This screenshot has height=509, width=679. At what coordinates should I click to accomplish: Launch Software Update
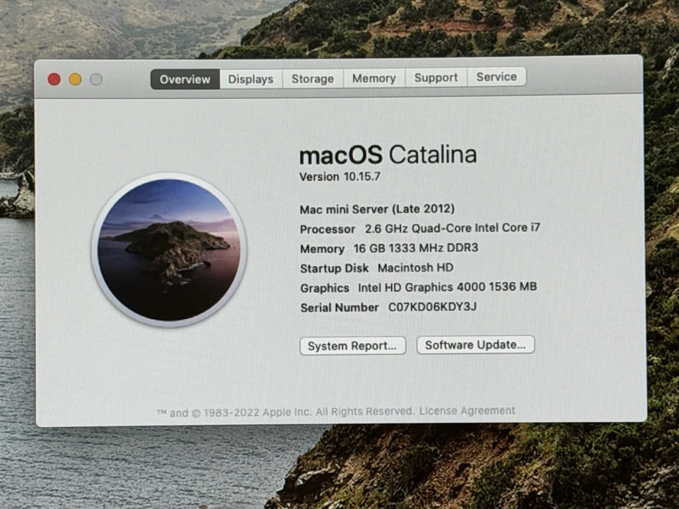pyautogui.click(x=475, y=344)
